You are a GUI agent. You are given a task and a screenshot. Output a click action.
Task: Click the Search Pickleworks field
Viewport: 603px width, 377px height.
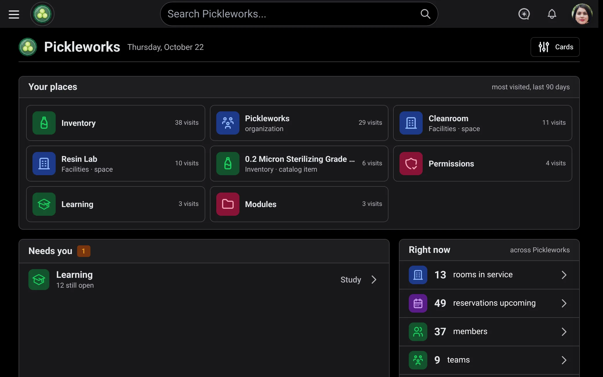[x=299, y=14]
